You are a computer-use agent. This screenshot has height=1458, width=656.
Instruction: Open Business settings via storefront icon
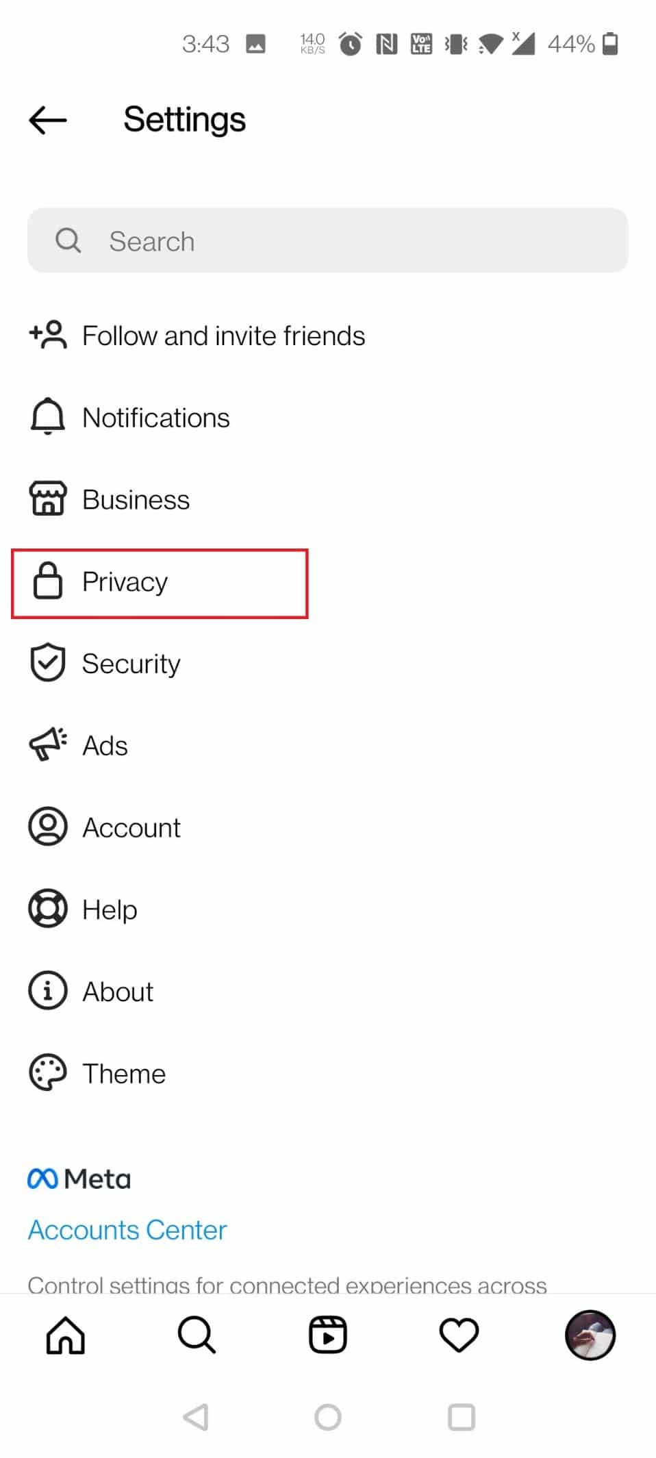pos(47,499)
